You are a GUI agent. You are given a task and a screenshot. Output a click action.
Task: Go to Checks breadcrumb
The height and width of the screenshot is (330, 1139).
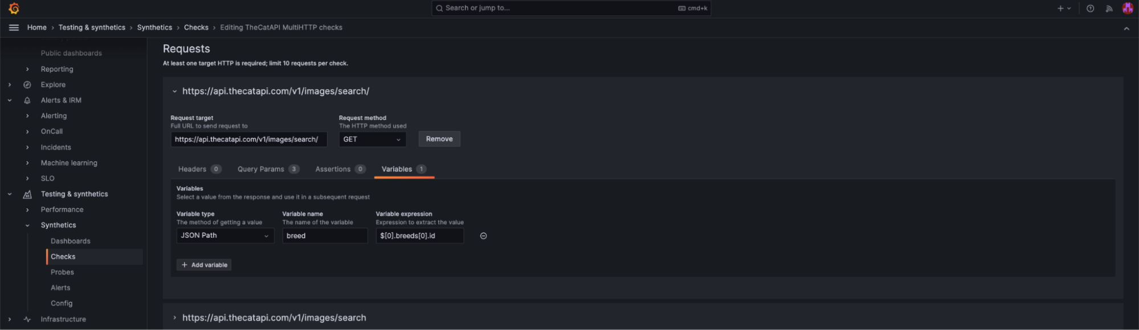(x=196, y=27)
